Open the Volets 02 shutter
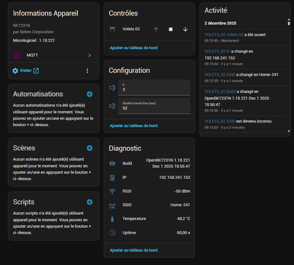Screen dimensions: 294x265 (x=156, y=29)
